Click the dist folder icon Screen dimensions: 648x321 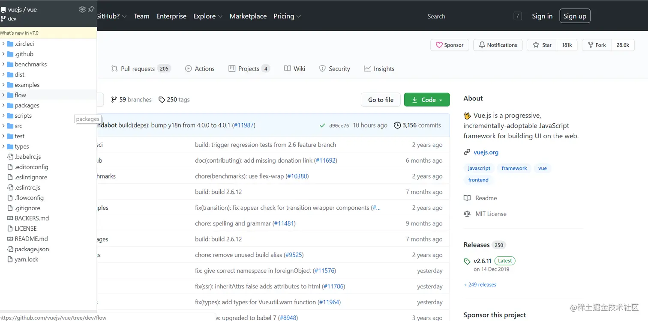10,74
